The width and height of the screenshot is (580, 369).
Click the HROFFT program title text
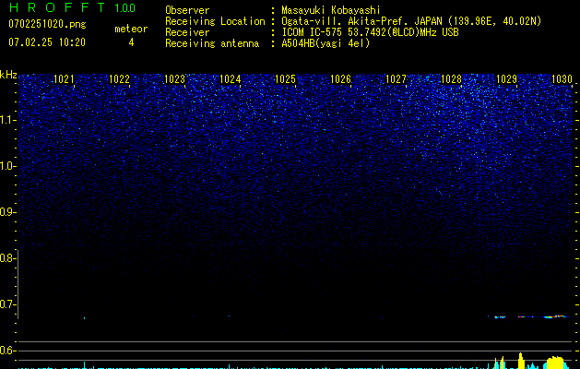pos(57,7)
